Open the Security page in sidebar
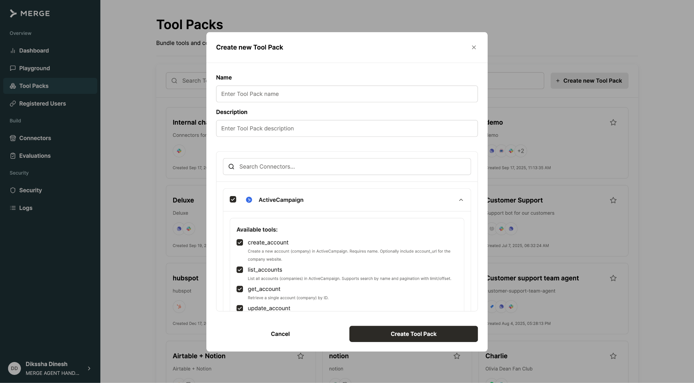 click(50, 190)
